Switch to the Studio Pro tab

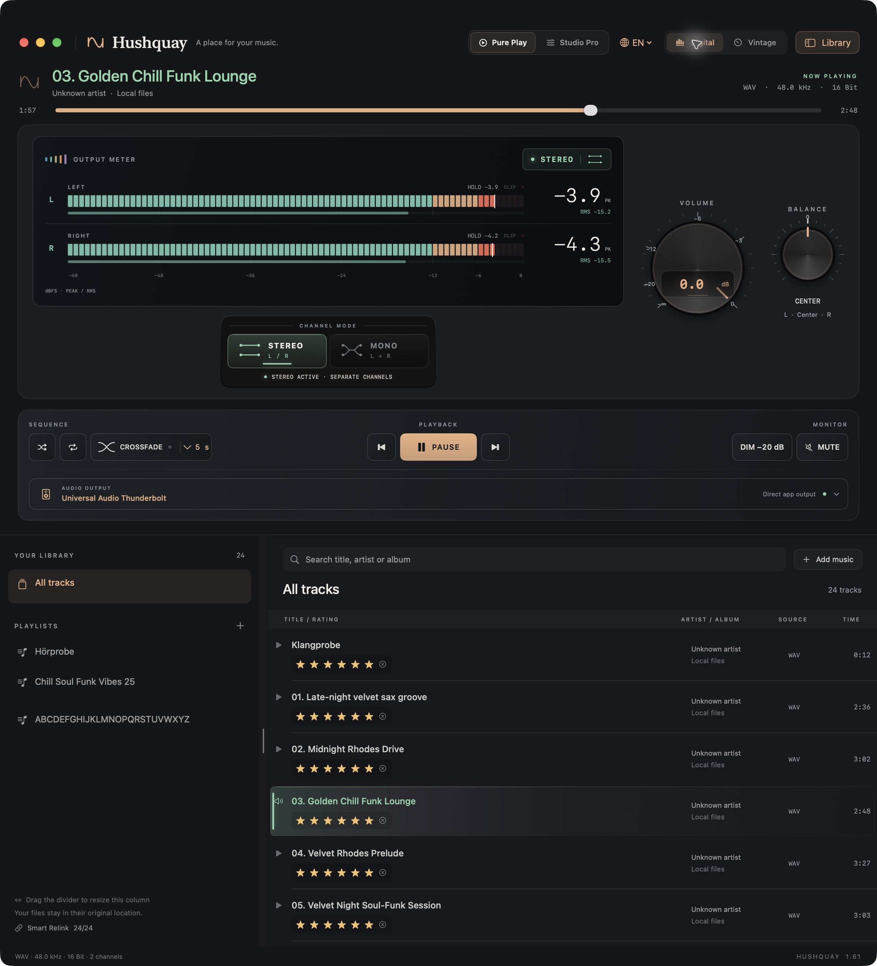point(572,42)
